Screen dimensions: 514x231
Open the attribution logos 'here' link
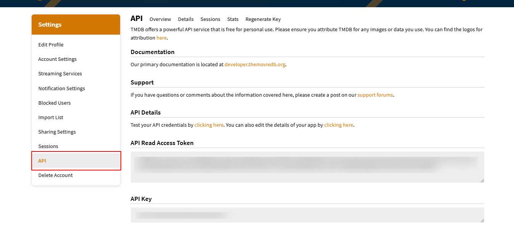(x=162, y=38)
